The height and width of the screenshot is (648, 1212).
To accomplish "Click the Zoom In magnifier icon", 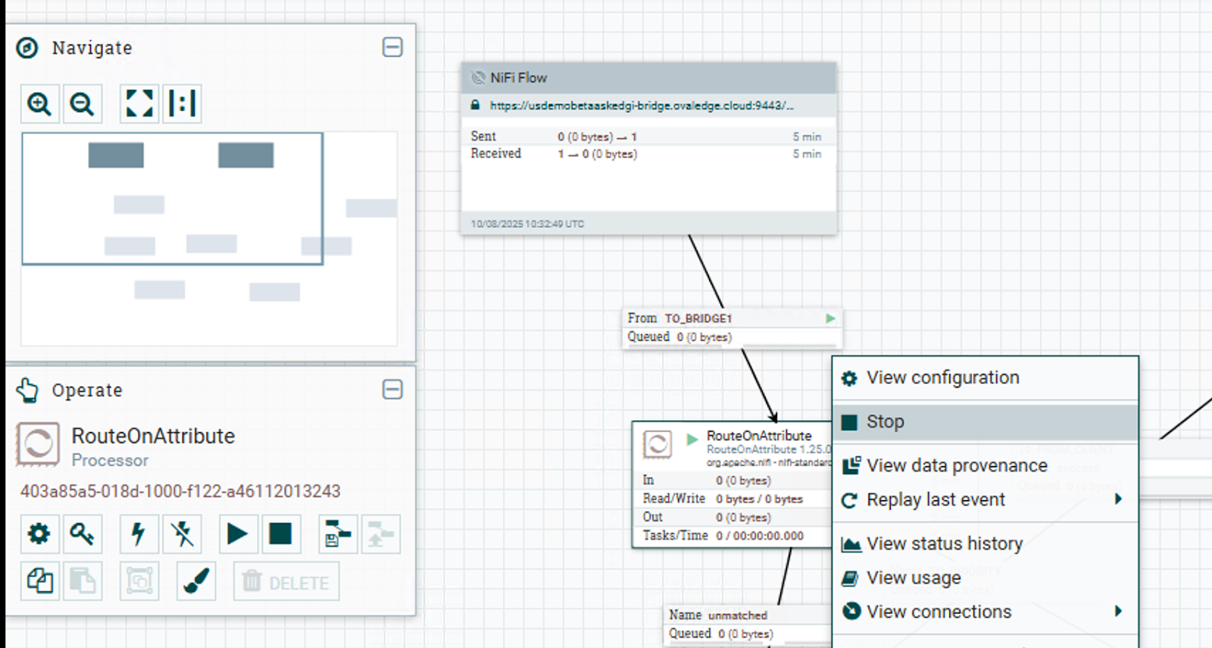I will (x=39, y=104).
